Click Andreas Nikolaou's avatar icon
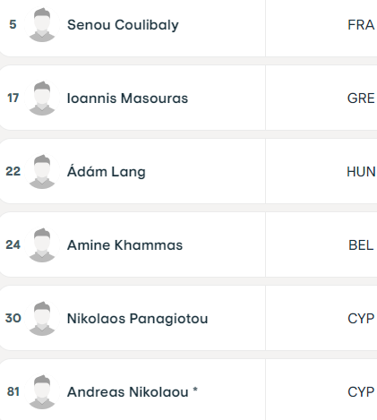 pyautogui.click(x=42, y=391)
